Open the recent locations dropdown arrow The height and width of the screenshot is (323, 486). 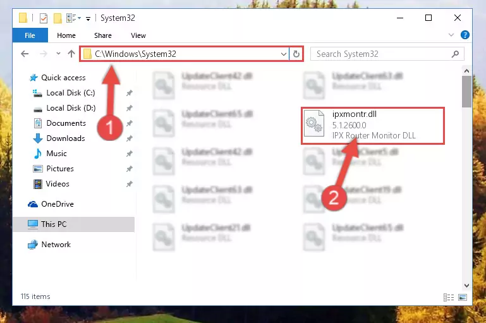pyautogui.click(x=58, y=54)
